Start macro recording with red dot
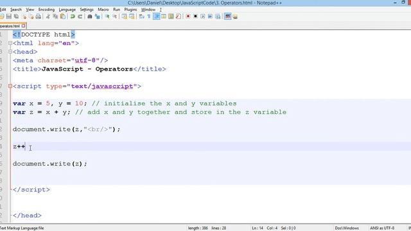Image resolution: width=411 pixels, height=231 pixels. point(188,17)
